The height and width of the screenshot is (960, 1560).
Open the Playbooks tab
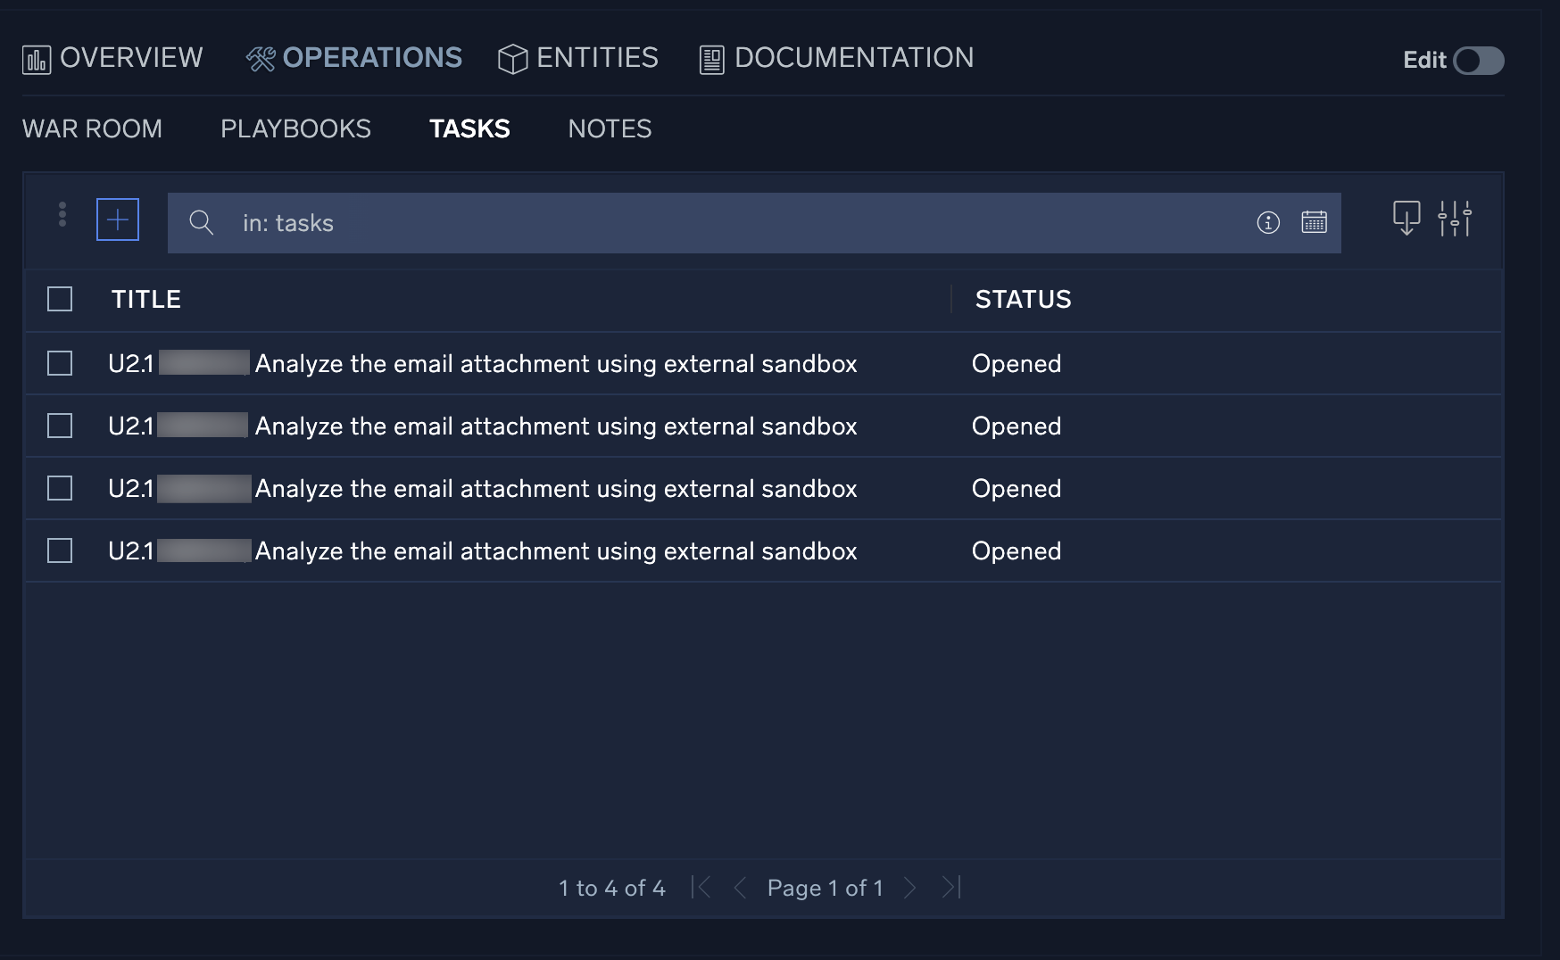click(295, 128)
